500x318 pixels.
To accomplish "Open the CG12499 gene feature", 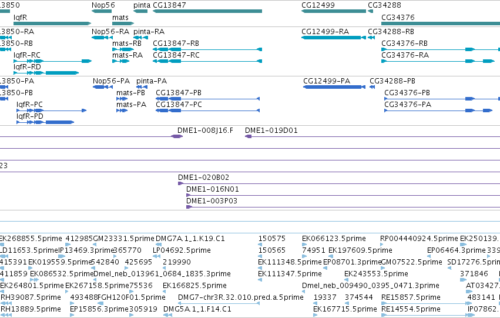I will pyautogui.click(x=334, y=11).
